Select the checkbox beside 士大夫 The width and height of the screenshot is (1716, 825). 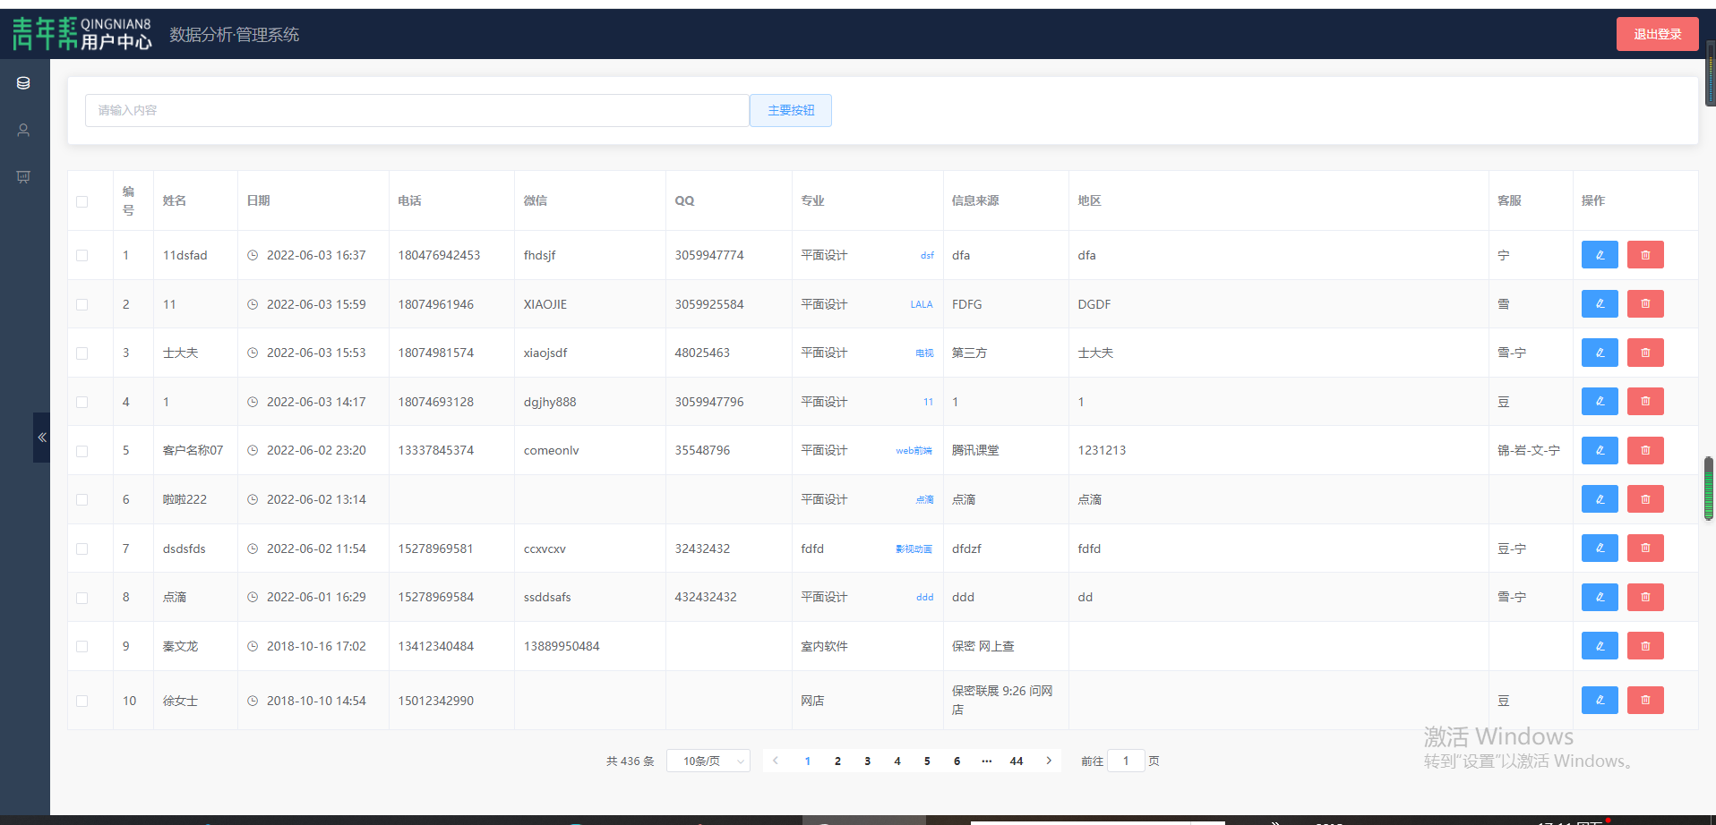tap(82, 352)
